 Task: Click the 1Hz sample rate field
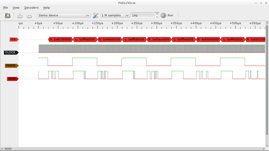[143, 15]
